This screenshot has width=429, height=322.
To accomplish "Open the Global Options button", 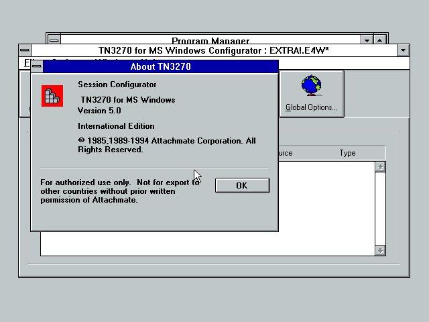I will 312,94.
